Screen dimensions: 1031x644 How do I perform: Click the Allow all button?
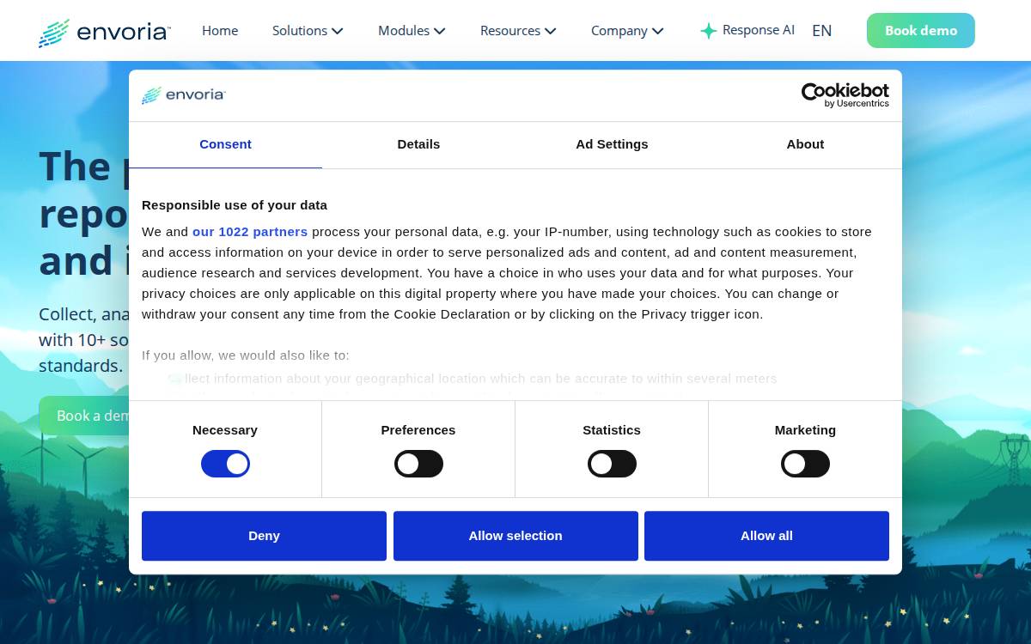[x=766, y=536]
